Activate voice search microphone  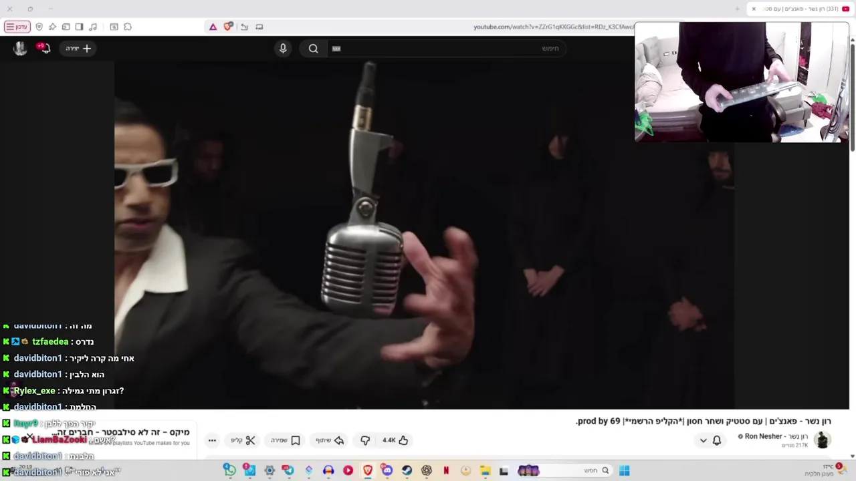coord(283,48)
